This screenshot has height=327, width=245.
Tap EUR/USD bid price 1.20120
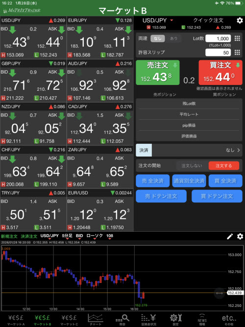coord(83,215)
